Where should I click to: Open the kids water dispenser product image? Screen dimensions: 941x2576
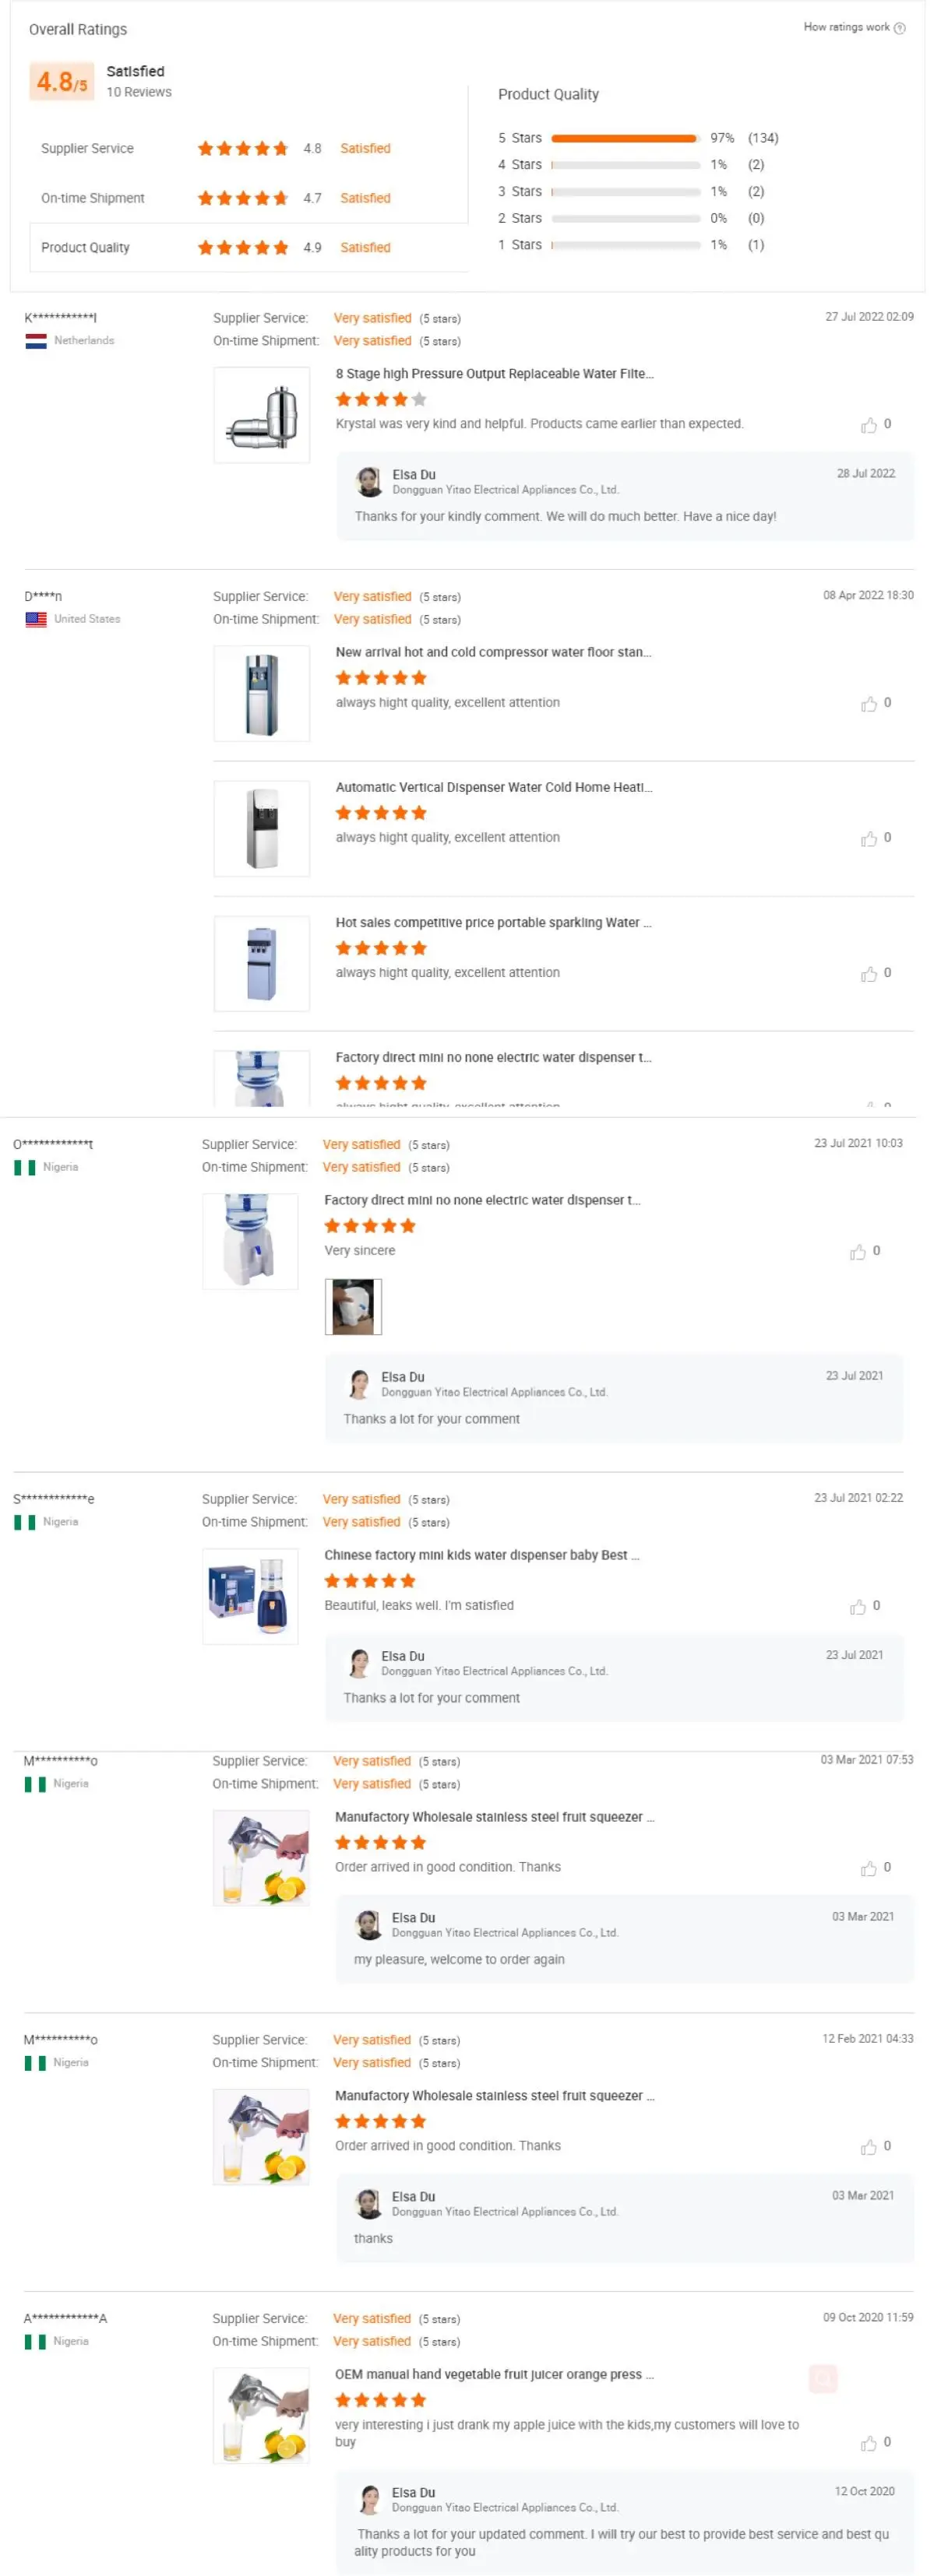click(x=250, y=1596)
